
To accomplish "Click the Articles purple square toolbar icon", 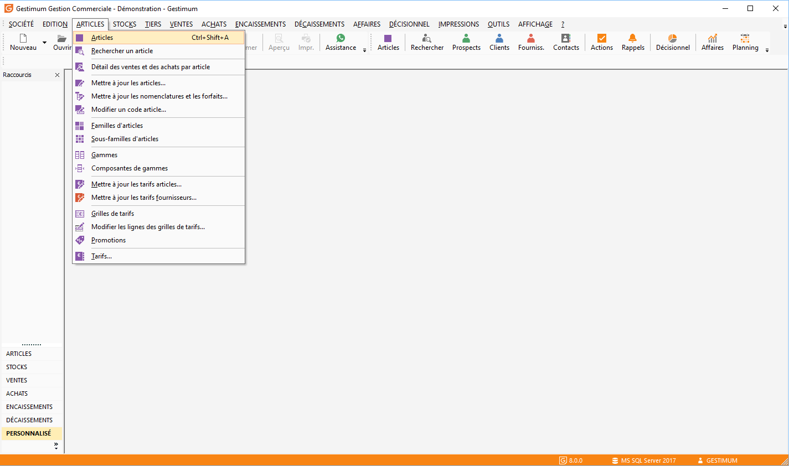I will coord(388,38).
